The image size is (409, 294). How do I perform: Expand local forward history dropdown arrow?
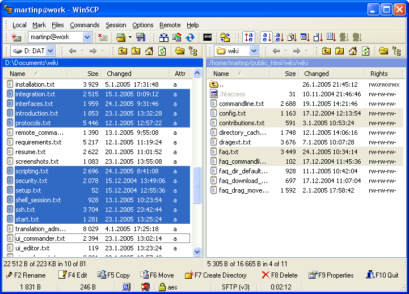point(102,51)
